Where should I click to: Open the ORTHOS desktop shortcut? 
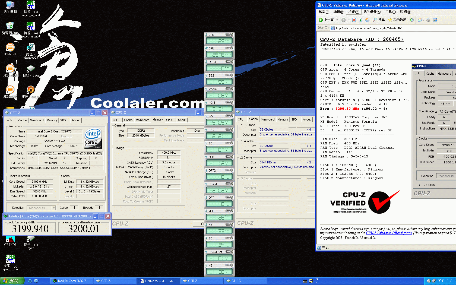coord(10,241)
